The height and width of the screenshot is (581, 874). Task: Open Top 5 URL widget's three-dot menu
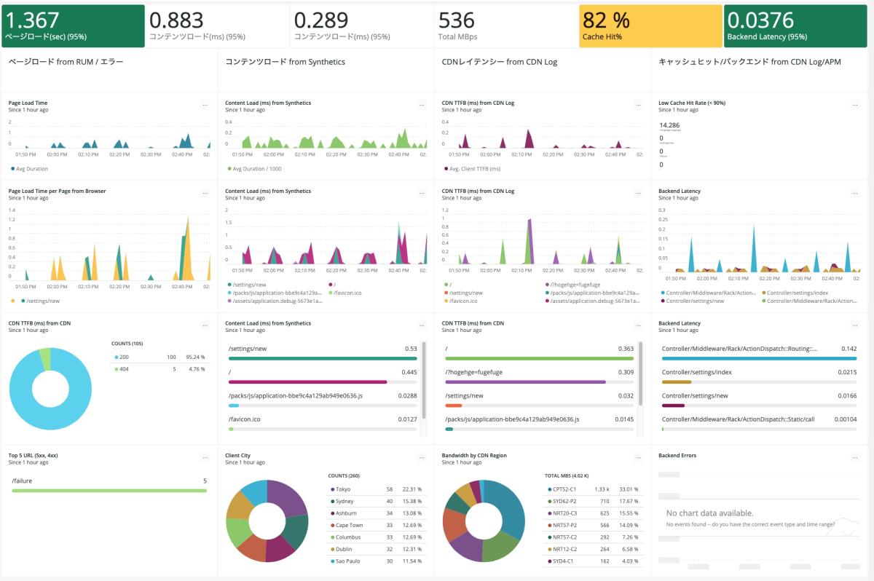(205, 458)
